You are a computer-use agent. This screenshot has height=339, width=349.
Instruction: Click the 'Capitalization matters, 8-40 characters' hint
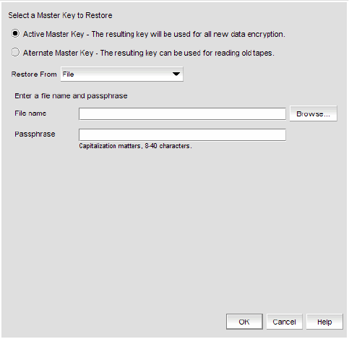pyautogui.click(x=135, y=146)
